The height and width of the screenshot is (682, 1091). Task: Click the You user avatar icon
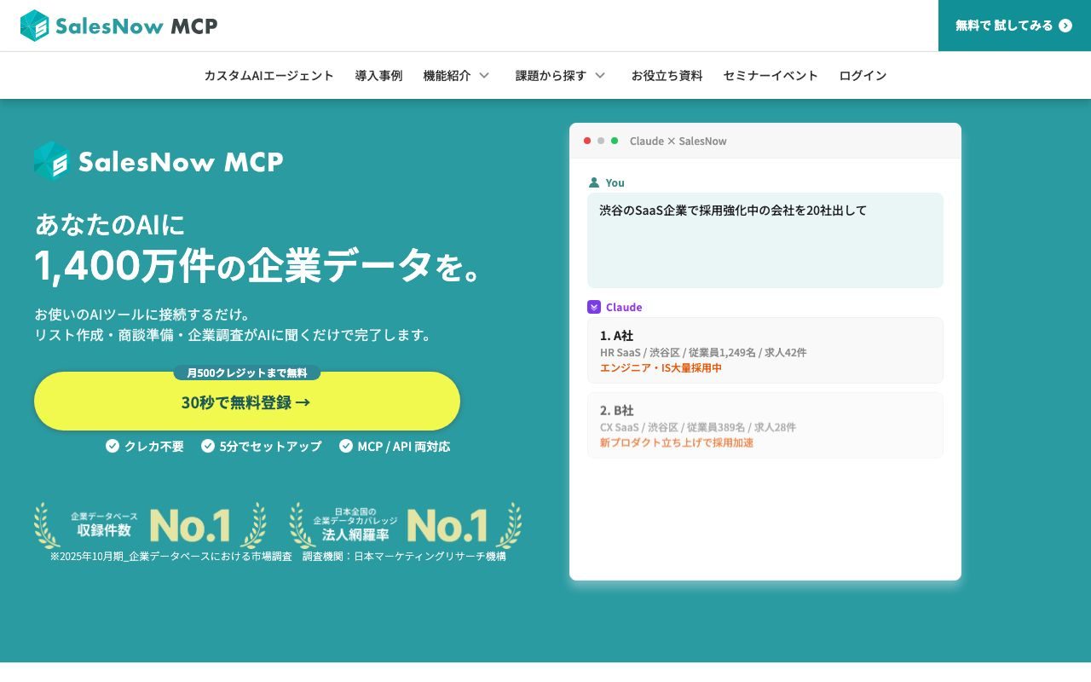[x=594, y=182]
